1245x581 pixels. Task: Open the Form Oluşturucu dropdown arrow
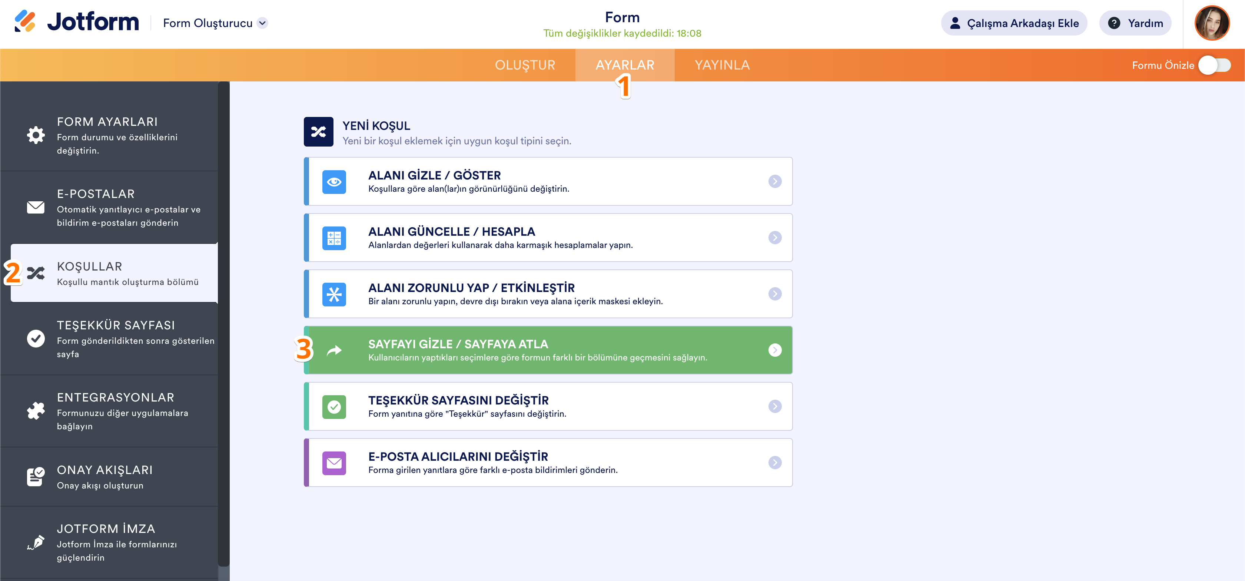pos(262,23)
